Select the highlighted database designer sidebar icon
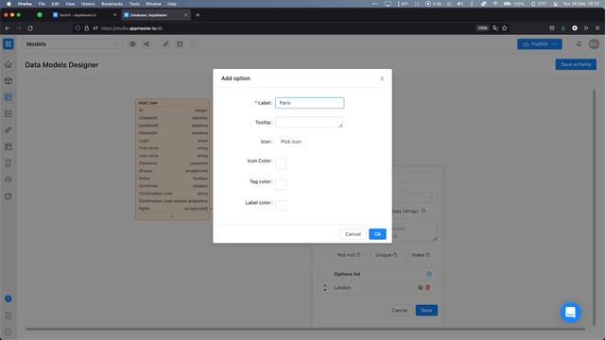The height and width of the screenshot is (340, 605). [9, 97]
